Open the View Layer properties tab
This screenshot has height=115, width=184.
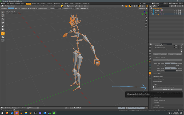(150, 56)
